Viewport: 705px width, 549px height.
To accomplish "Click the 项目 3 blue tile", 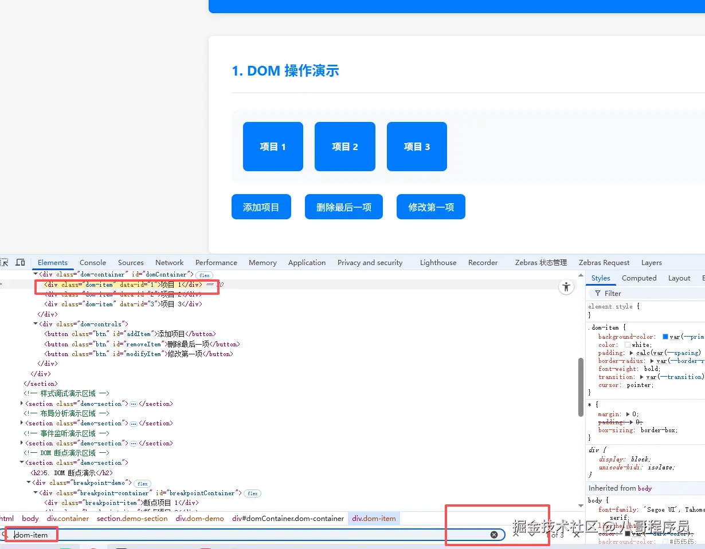I will [x=417, y=147].
